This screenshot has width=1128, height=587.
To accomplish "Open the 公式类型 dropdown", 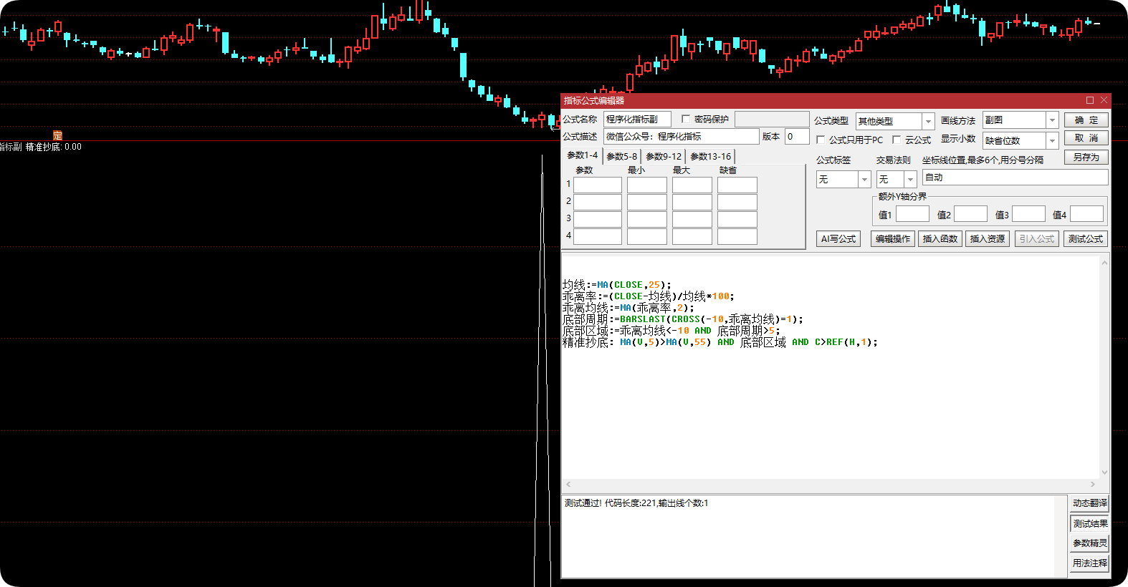I will [x=928, y=122].
